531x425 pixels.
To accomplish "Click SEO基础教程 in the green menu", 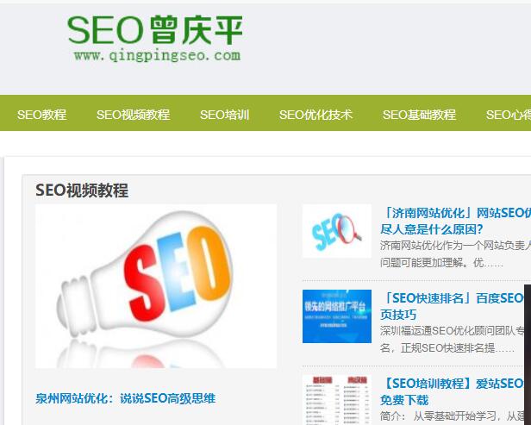I will [419, 115].
